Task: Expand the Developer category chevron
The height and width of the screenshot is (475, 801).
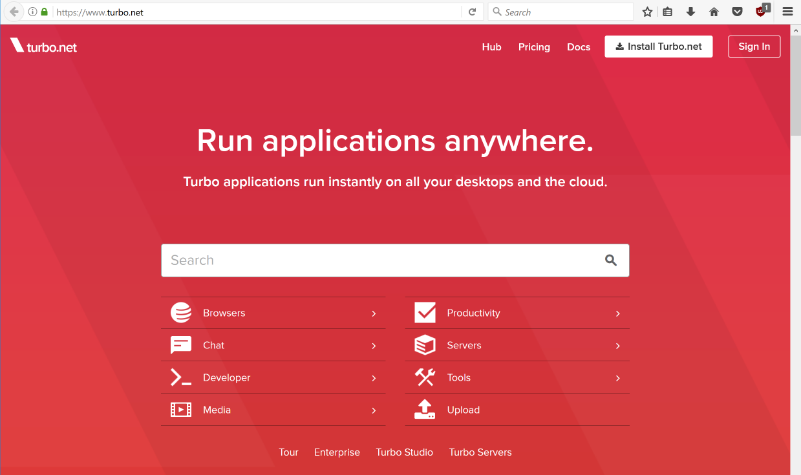Action: (374, 378)
